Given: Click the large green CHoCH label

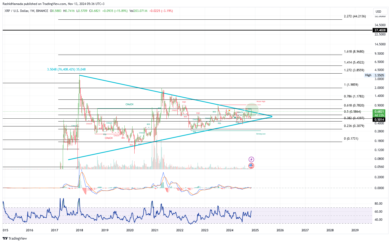Looking at the screenshot, I should point(129,104).
